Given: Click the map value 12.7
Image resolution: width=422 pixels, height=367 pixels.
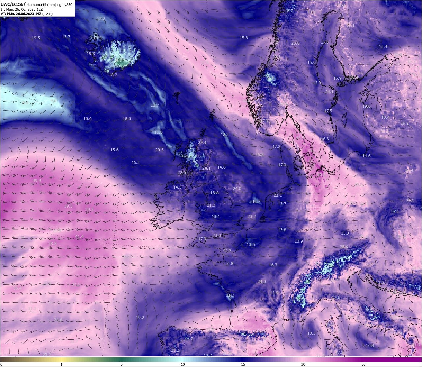Looking at the screenshot, I should [x=256, y=202].
